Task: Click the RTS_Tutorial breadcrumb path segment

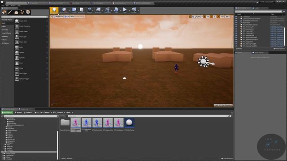Action: click(58, 112)
